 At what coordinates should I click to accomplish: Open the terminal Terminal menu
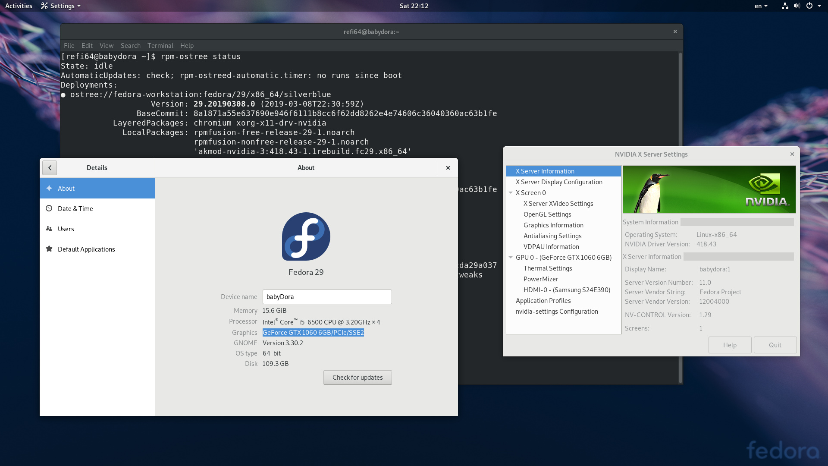(160, 46)
